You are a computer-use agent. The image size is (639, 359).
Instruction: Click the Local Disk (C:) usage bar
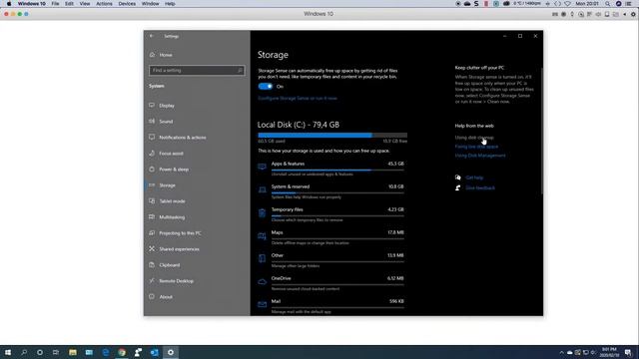pos(332,136)
